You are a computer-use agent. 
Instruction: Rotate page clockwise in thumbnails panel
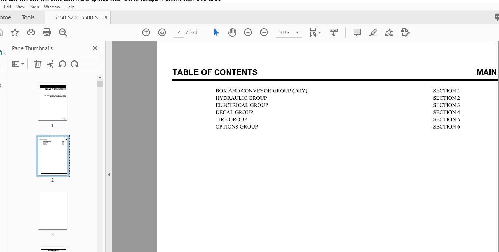pyautogui.click(x=75, y=64)
